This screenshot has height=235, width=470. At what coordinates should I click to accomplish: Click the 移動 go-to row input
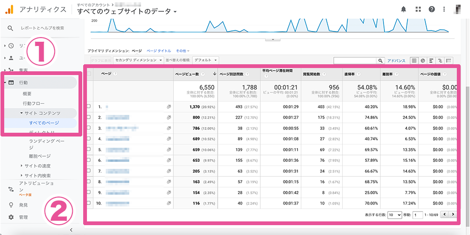click(418, 215)
